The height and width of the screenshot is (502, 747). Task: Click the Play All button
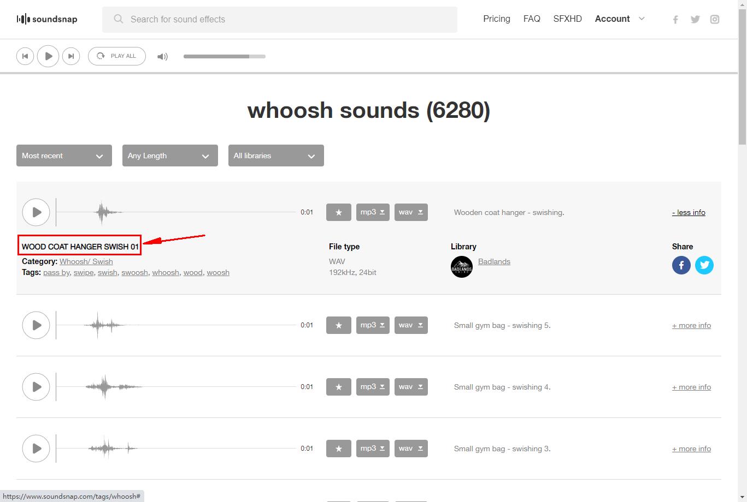coord(117,56)
